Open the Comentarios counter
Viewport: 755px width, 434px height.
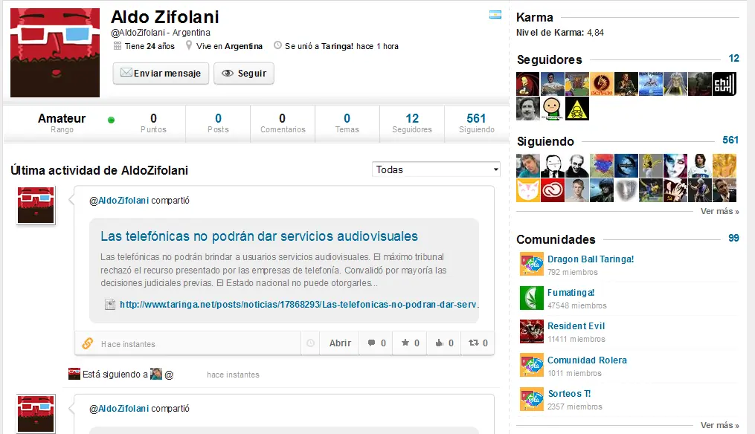[x=283, y=123]
